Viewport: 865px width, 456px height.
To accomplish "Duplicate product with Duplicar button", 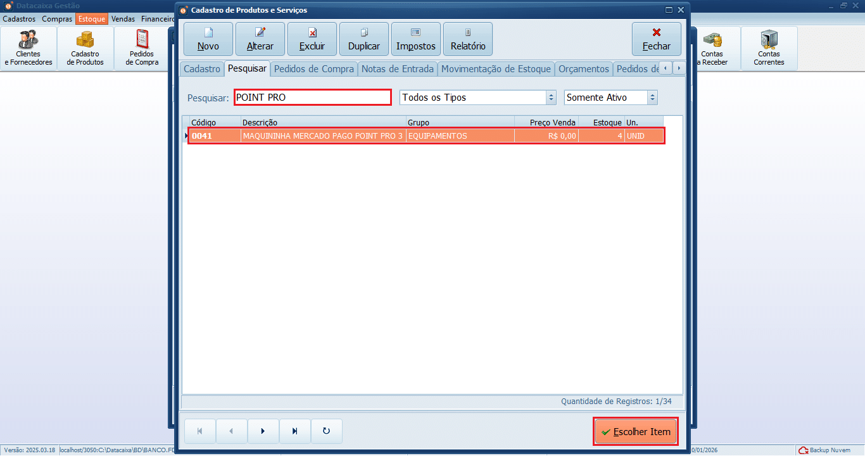I will 364,39.
